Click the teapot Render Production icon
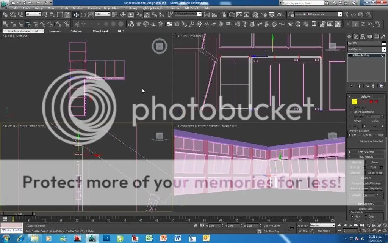The height and width of the screenshot is (243, 388). 279,15
